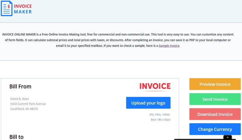Open the Sample Invoice link
Image resolution: width=242 pixels, height=140 pixels.
coord(169,46)
